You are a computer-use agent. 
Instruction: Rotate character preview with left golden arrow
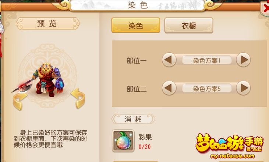[20, 101]
